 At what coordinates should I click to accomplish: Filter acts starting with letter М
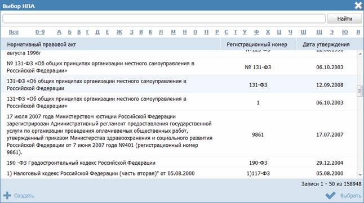click(x=174, y=32)
